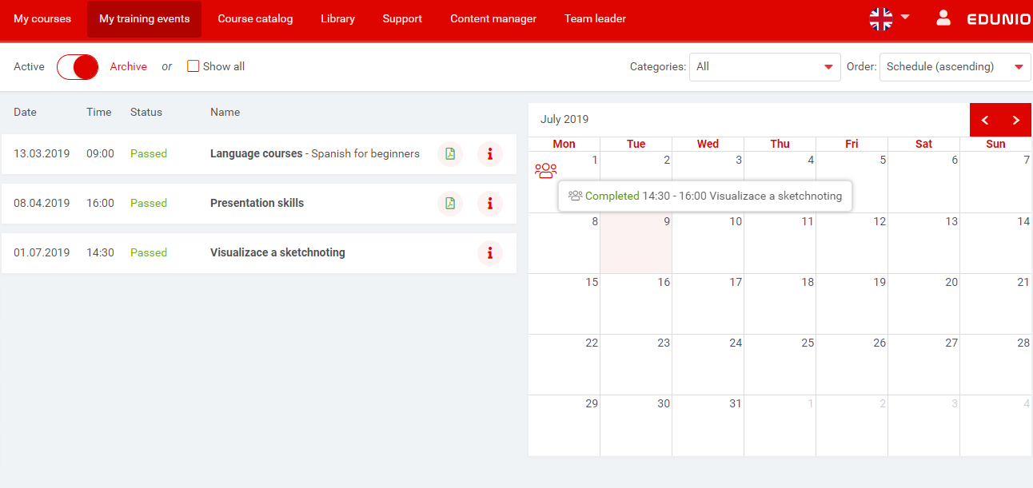1033x488 pixels.
Task: Select July 16 calendar cell
Action: pyautogui.click(x=636, y=304)
